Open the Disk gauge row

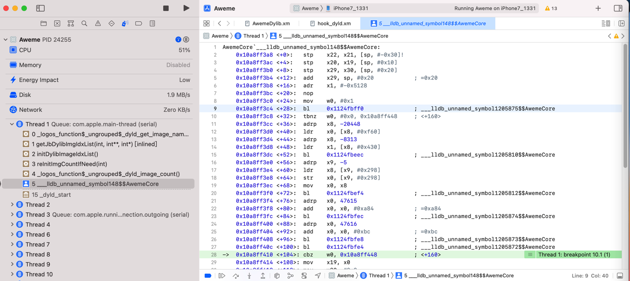click(99, 95)
